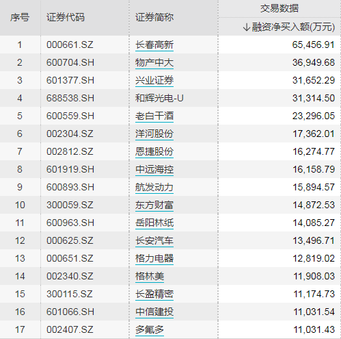341x339 pixels.
Task: Open the 物产中大 stock link
Action: (154, 62)
